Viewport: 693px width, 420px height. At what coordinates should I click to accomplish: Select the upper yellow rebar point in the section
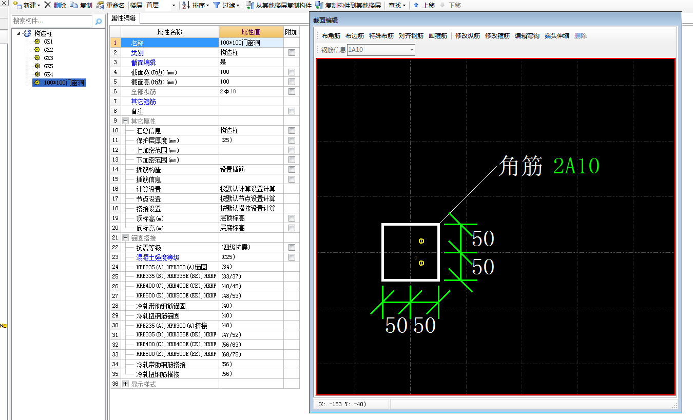click(x=421, y=241)
